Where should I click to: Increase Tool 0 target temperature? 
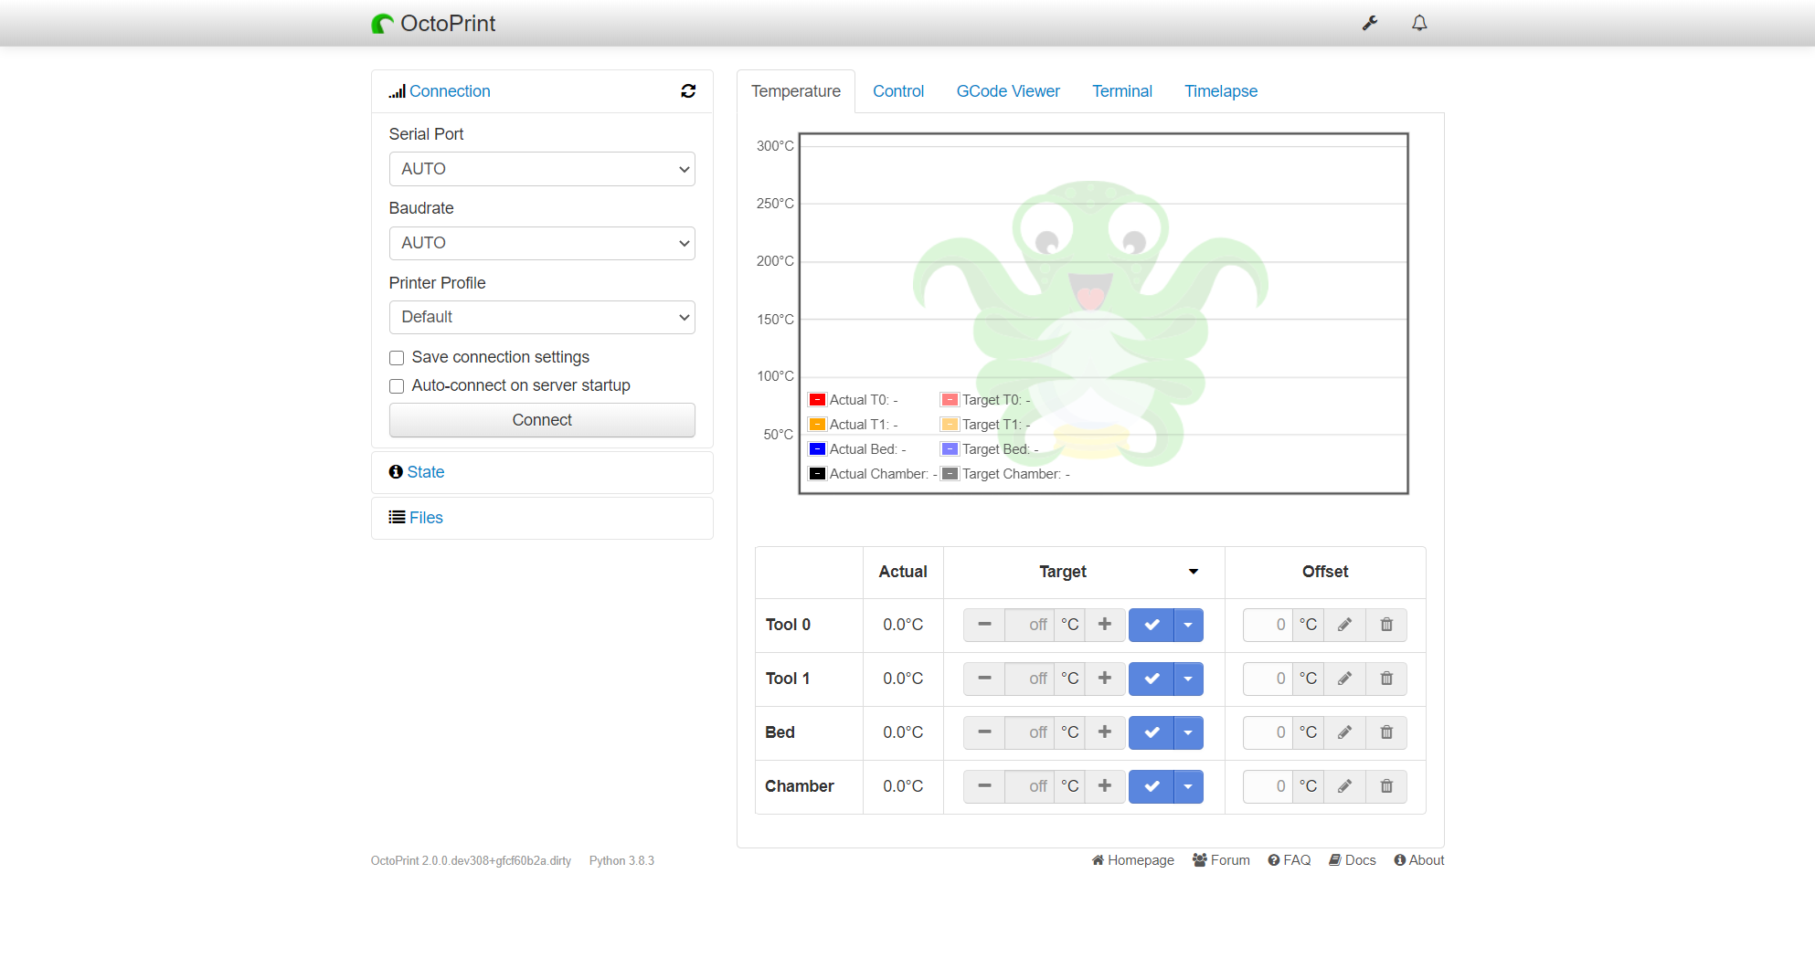pyautogui.click(x=1105, y=625)
